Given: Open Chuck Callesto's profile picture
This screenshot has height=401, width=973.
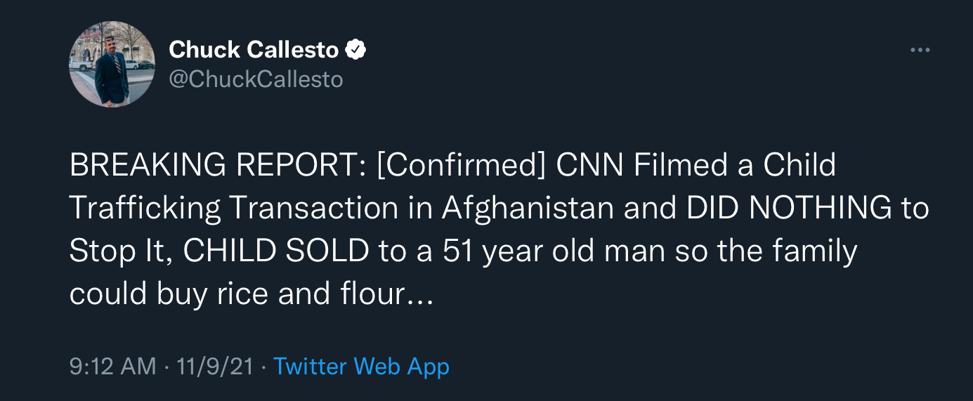Looking at the screenshot, I should pyautogui.click(x=112, y=64).
